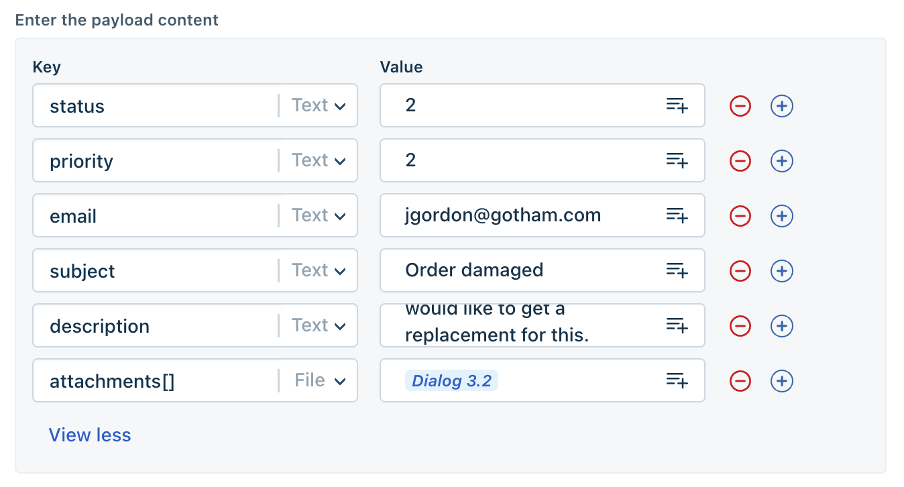Click View less link
The width and height of the screenshot is (904, 487).
coord(90,435)
